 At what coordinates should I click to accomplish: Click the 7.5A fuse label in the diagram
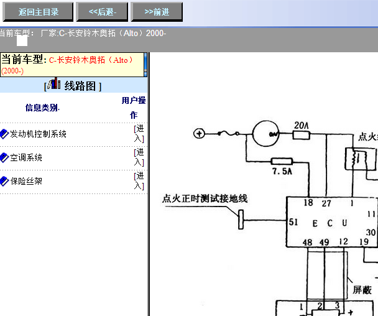[x=282, y=171]
